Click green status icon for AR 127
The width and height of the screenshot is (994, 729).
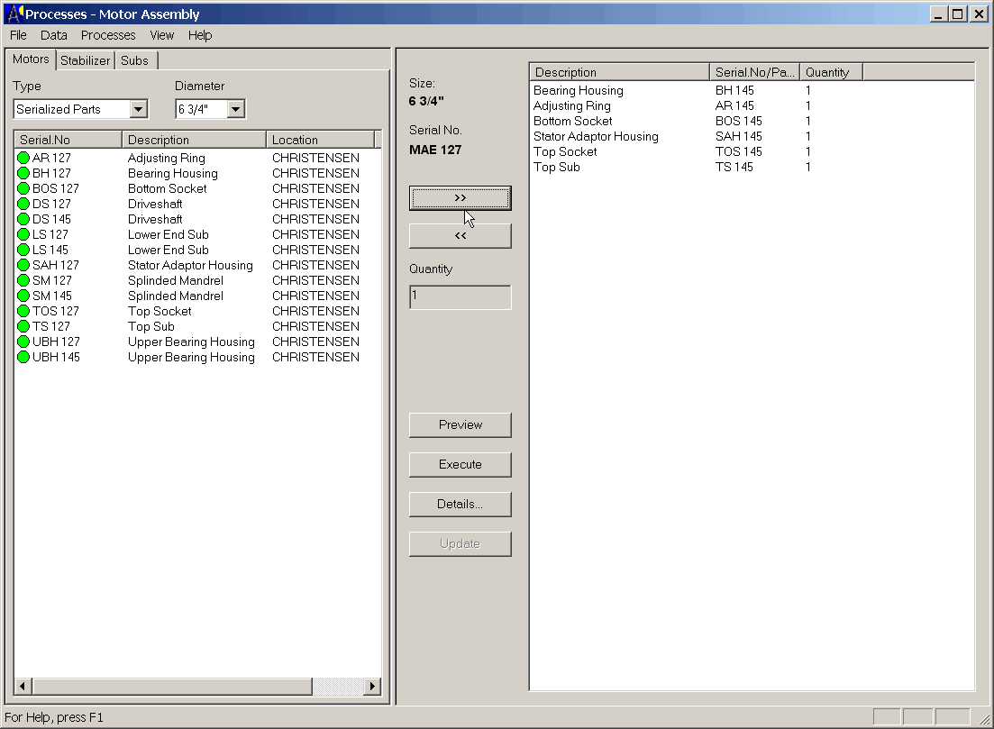(x=23, y=158)
